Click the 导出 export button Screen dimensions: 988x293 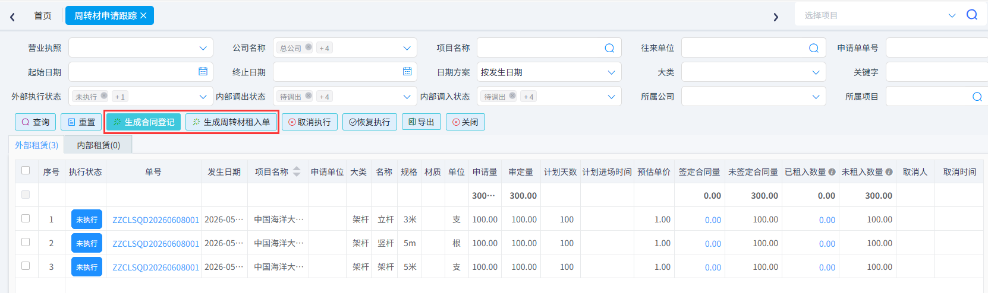(x=421, y=122)
